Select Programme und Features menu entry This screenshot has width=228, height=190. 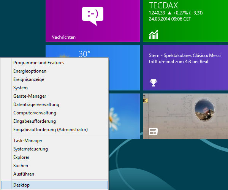tap(39, 63)
